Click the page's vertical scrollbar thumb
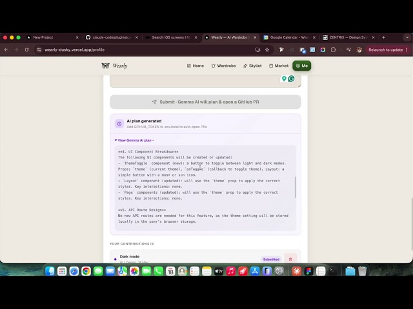Image resolution: width=413 pixels, height=309 pixels. click(412, 224)
